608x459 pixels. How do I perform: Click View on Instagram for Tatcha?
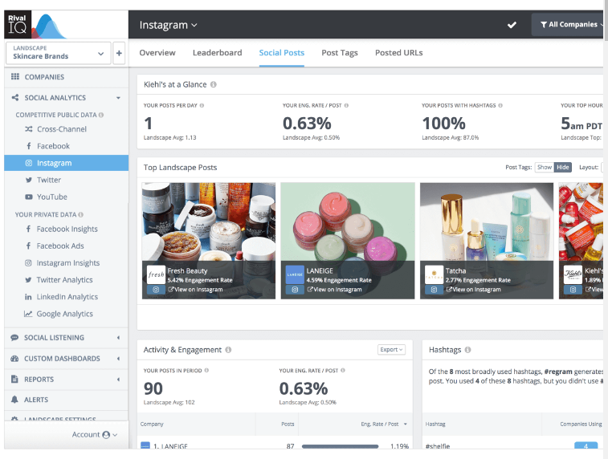point(473,290)
